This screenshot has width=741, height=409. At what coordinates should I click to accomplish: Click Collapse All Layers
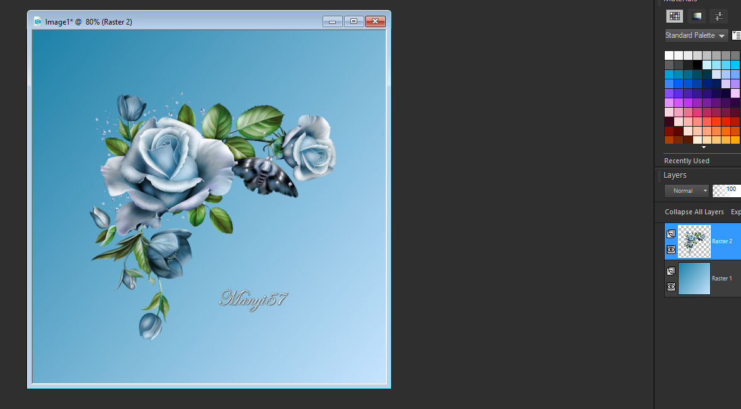point(694,212)
